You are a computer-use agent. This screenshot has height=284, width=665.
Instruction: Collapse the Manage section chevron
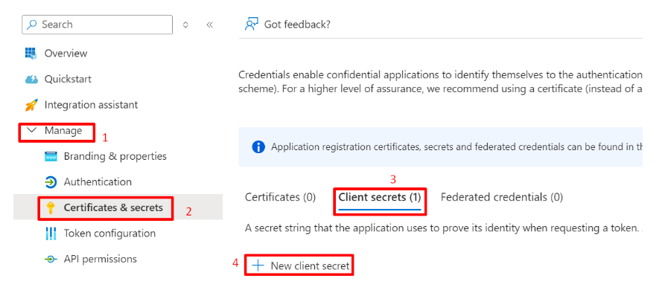[31, 131]
